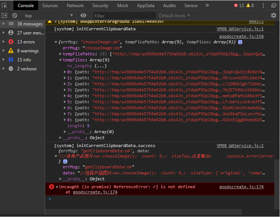
Task: Expand __proto__: Array(0)
Action: (65, 132)
